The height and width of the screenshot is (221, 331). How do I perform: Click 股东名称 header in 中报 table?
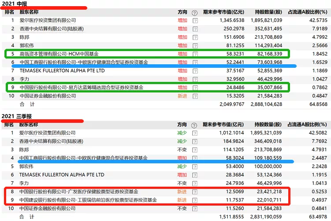click(29, 12)
